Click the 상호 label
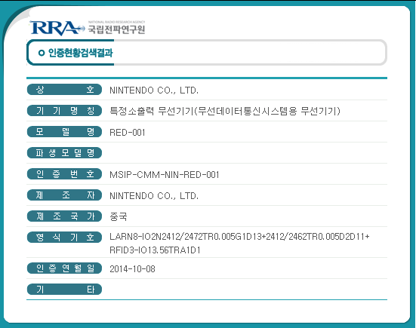The height and width of the screenshot is (328, 416). (x=64, y=90)
